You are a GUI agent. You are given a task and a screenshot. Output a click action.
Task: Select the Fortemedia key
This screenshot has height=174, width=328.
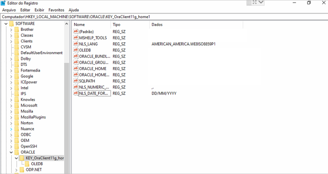tap(30, 70)
